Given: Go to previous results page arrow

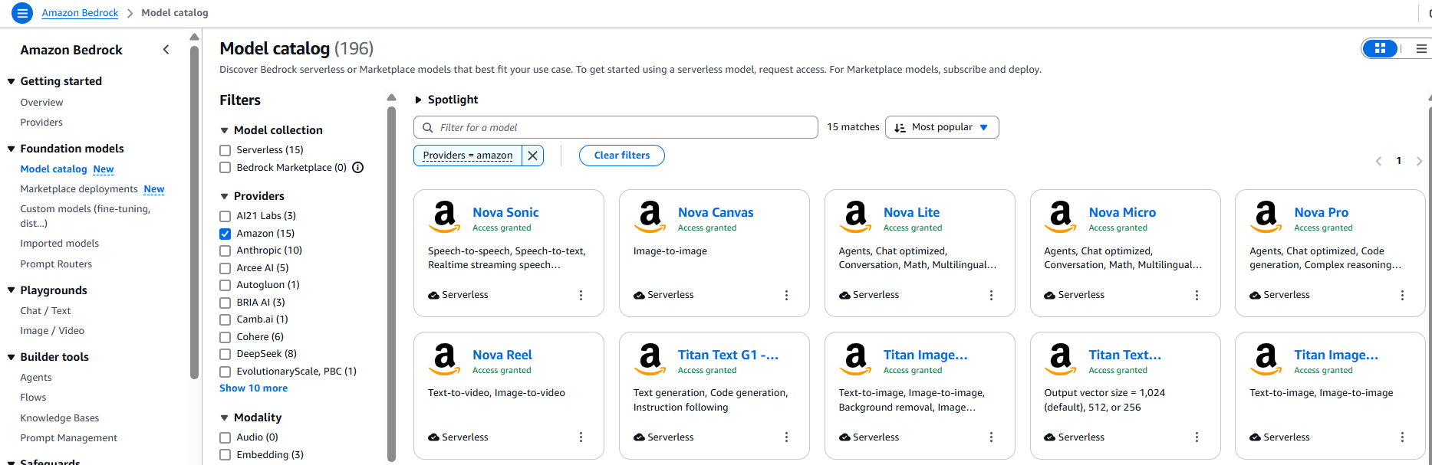Looking at the screenshot, I should click(x=1378, y=161).
